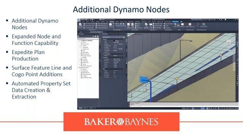Click the Import styles icon

coord(175,24)
